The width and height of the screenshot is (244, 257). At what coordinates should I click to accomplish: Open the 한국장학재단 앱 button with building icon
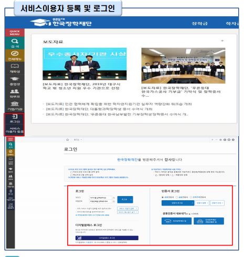pos(209,221)
